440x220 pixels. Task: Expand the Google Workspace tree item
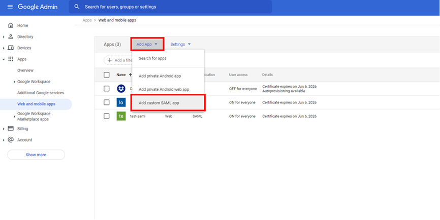click(x=14, y=82)
